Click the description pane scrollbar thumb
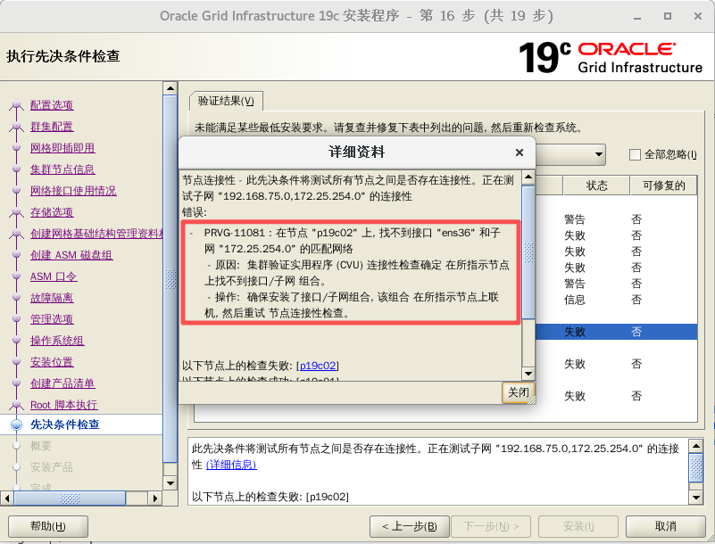 696,468
